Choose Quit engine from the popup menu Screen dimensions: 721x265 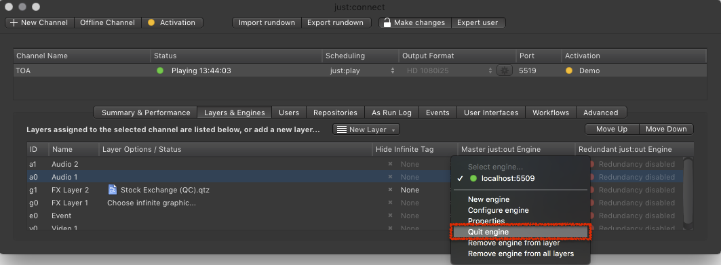pos(520,232)
